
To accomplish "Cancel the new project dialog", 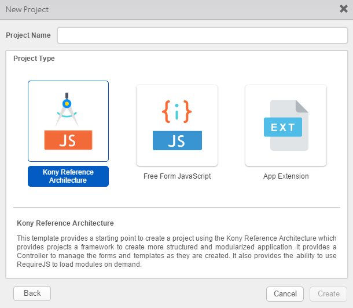I will pos(285,293).
